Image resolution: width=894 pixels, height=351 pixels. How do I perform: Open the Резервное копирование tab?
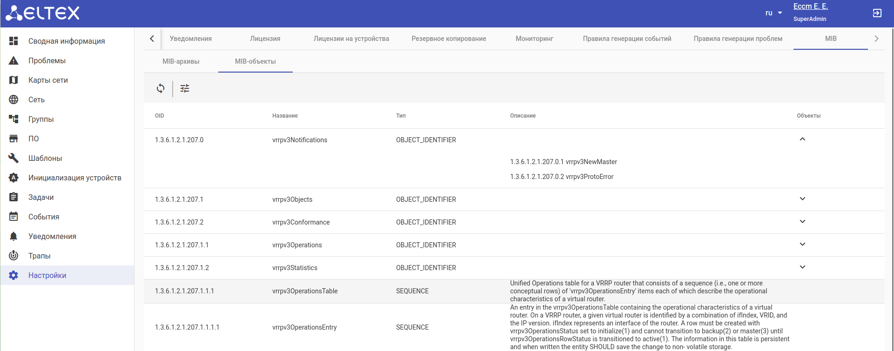449,39
